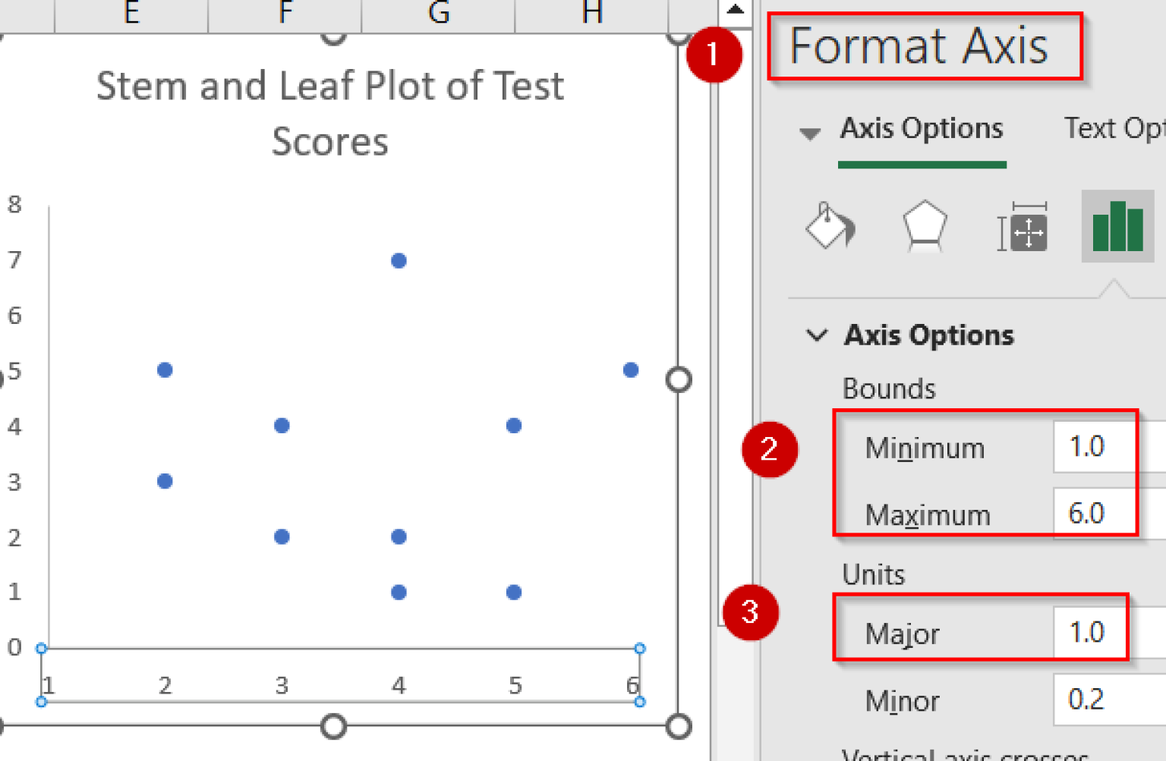
Task: Click the highest data point on the scatter chart
Action: click(398, 260)
